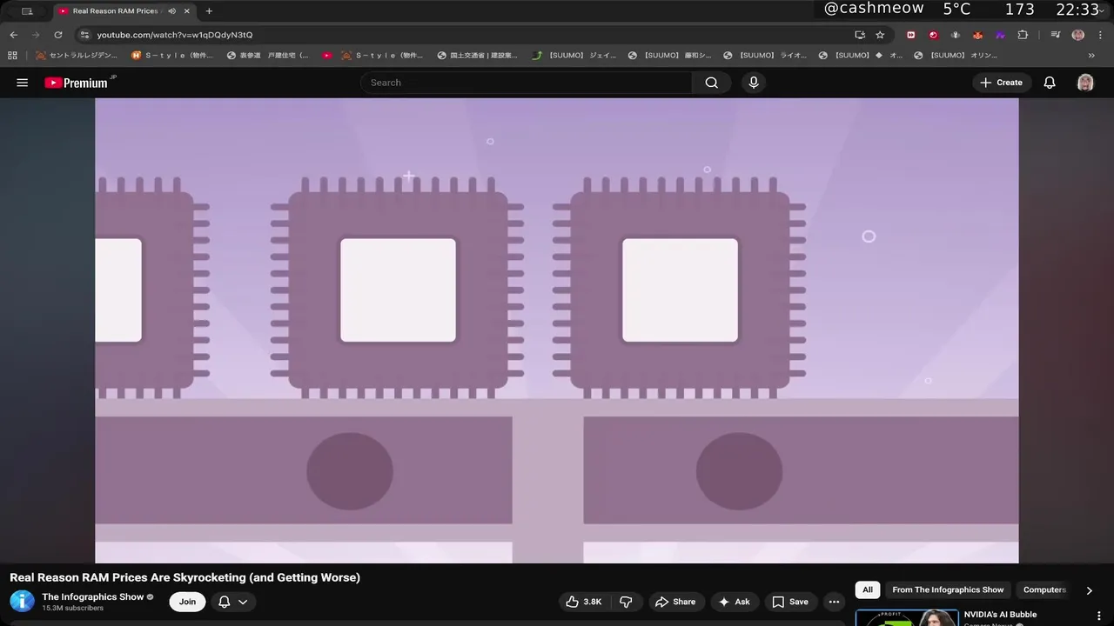Image resolution: width=1114 pixels, height=626 pixels.
Task: Click the video title text
Action: (185, 577)
